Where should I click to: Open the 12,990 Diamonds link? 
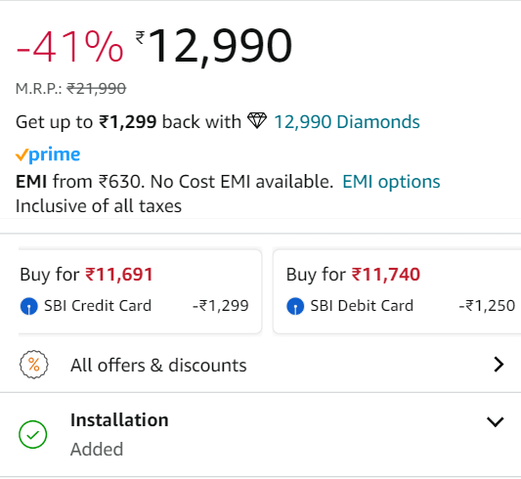[x=347, y=122]
